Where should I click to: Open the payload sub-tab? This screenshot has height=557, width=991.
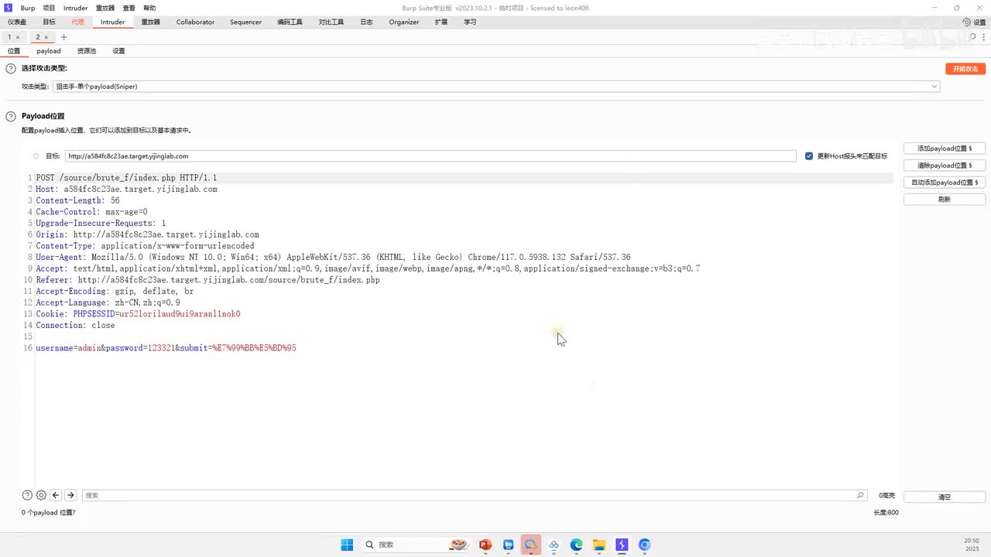click(x=48, y=51)
